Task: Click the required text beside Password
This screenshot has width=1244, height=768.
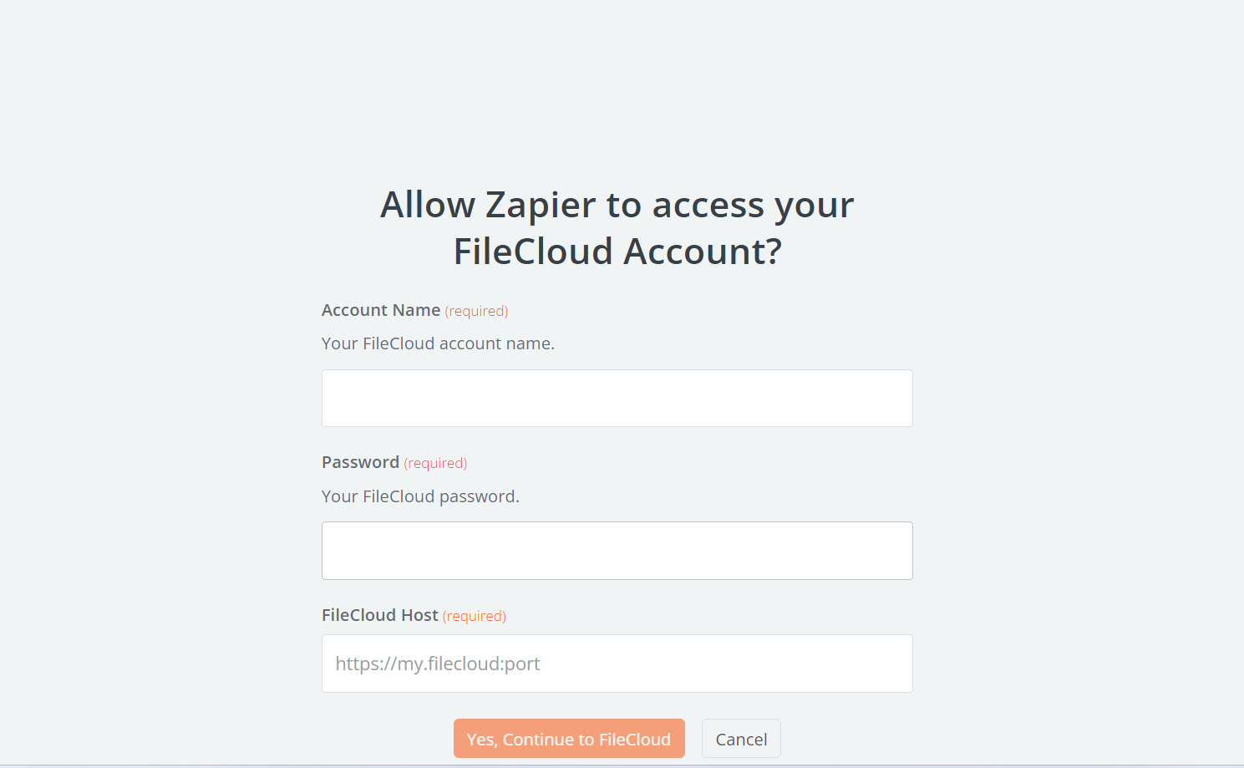Action: (x=435, y=462)
